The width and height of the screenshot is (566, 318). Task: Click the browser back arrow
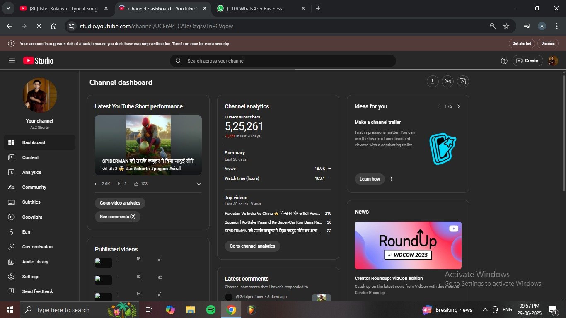point(9,26)
